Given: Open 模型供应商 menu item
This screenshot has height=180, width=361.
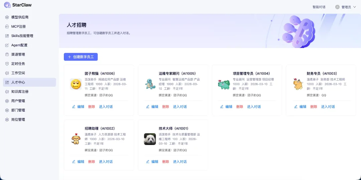Looking at the screenshot, I should click(29, 17).
